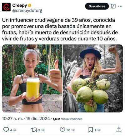Screen dimensions: 125x136
Task: Click the gold verified badge
Action: pos(30,5)
